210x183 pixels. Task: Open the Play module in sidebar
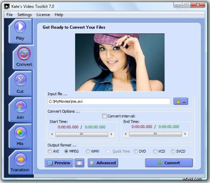click(x=20, y=31)
